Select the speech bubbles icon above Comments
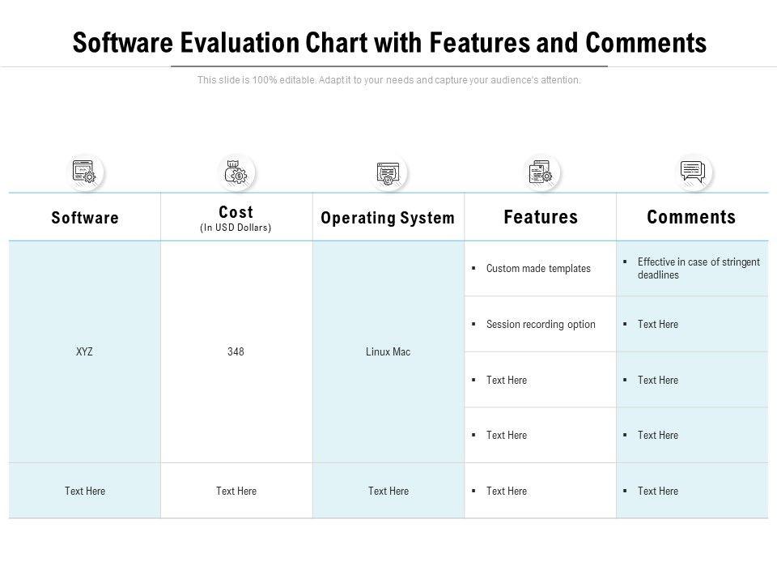This screenshot has height=583, width=777. click(x=692, y=172)
